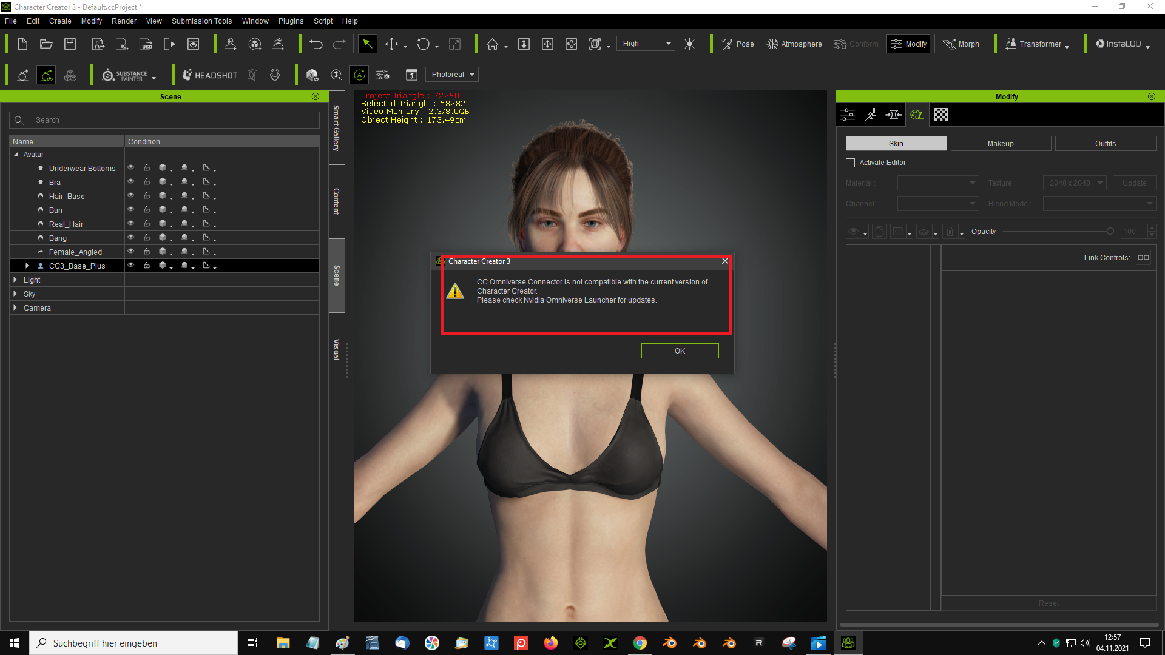
Task: Expand the Sky tree node
Action: (x=15, y=294)
